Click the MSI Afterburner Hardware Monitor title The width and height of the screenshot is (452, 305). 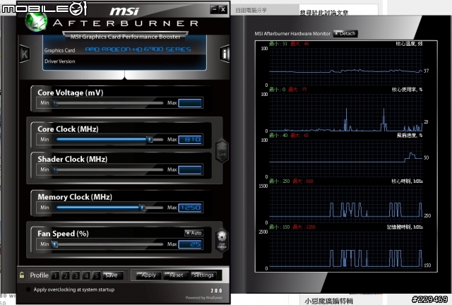(292, 33)
